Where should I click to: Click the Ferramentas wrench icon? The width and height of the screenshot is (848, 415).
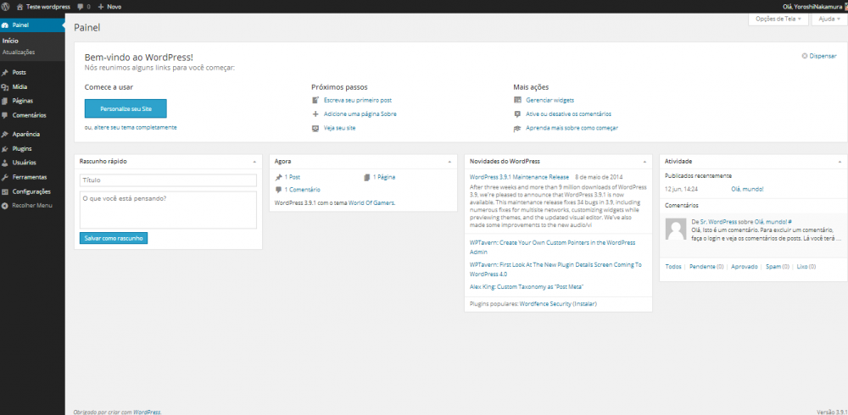click(6, 177)
